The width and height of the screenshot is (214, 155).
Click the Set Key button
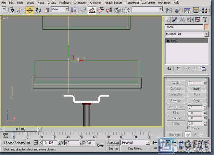point(113,149)
